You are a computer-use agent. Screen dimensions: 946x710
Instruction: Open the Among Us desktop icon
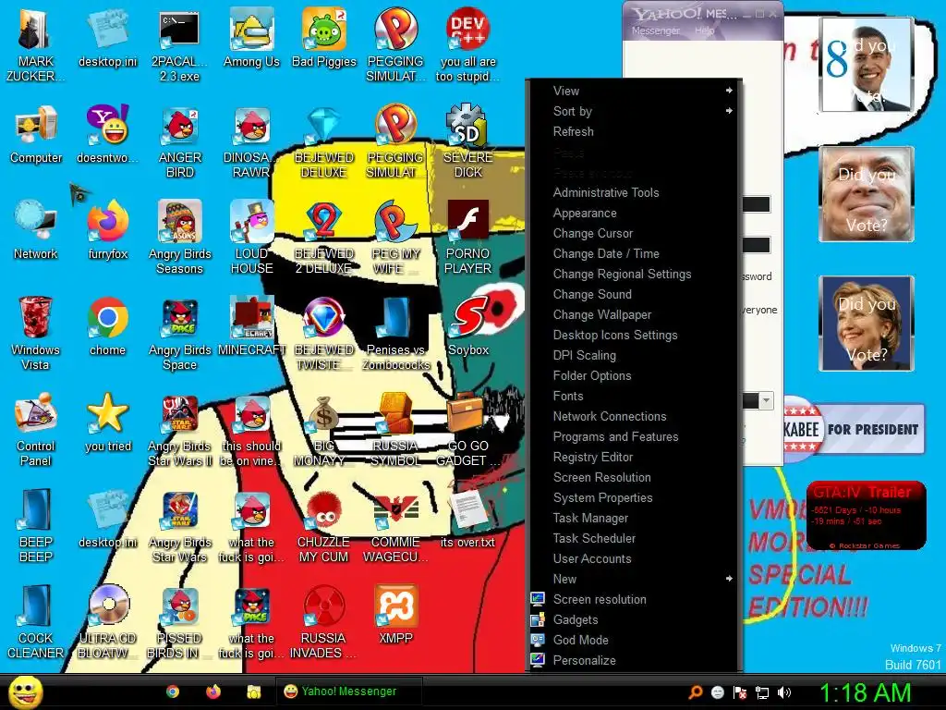tap(251, 36)
